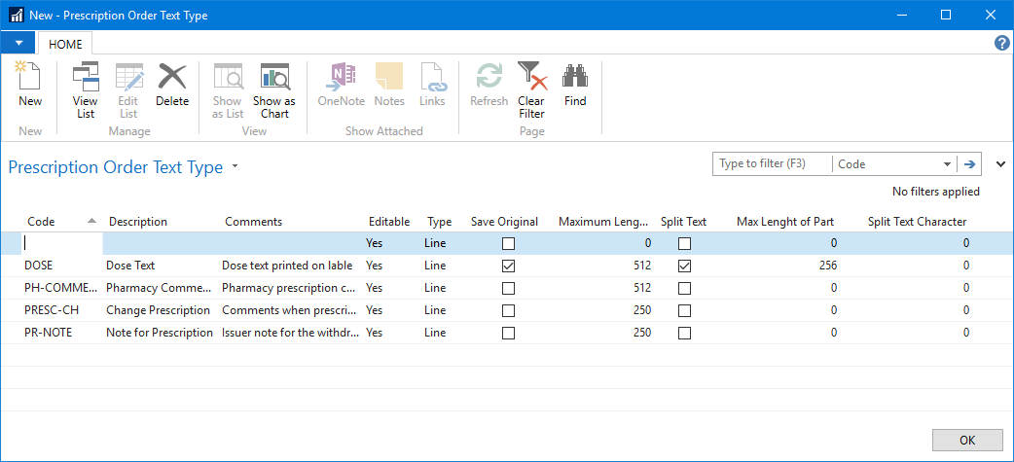Expand the filter pane chevron
Image resolution: width=1014 pixels, height=462 pixels.
tap(1000, 164)
